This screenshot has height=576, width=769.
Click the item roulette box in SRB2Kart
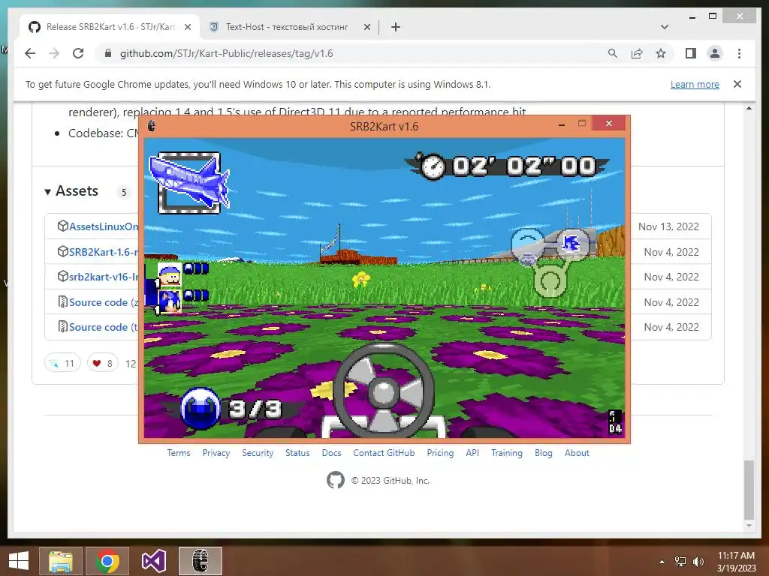[189, 183]
